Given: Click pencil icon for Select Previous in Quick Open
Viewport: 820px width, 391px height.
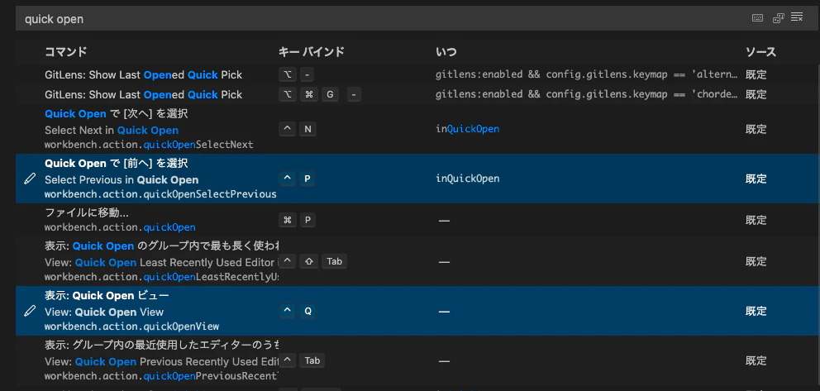Looking at the screenshot, I should point(31,179).
